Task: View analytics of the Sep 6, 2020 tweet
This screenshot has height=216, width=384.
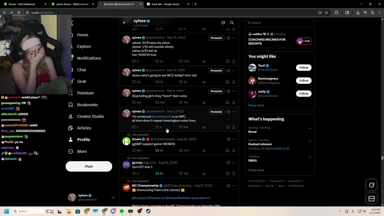Action: pos(204,103)
